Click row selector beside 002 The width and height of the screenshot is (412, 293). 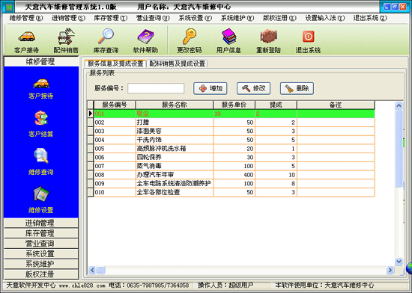[91, 123]
